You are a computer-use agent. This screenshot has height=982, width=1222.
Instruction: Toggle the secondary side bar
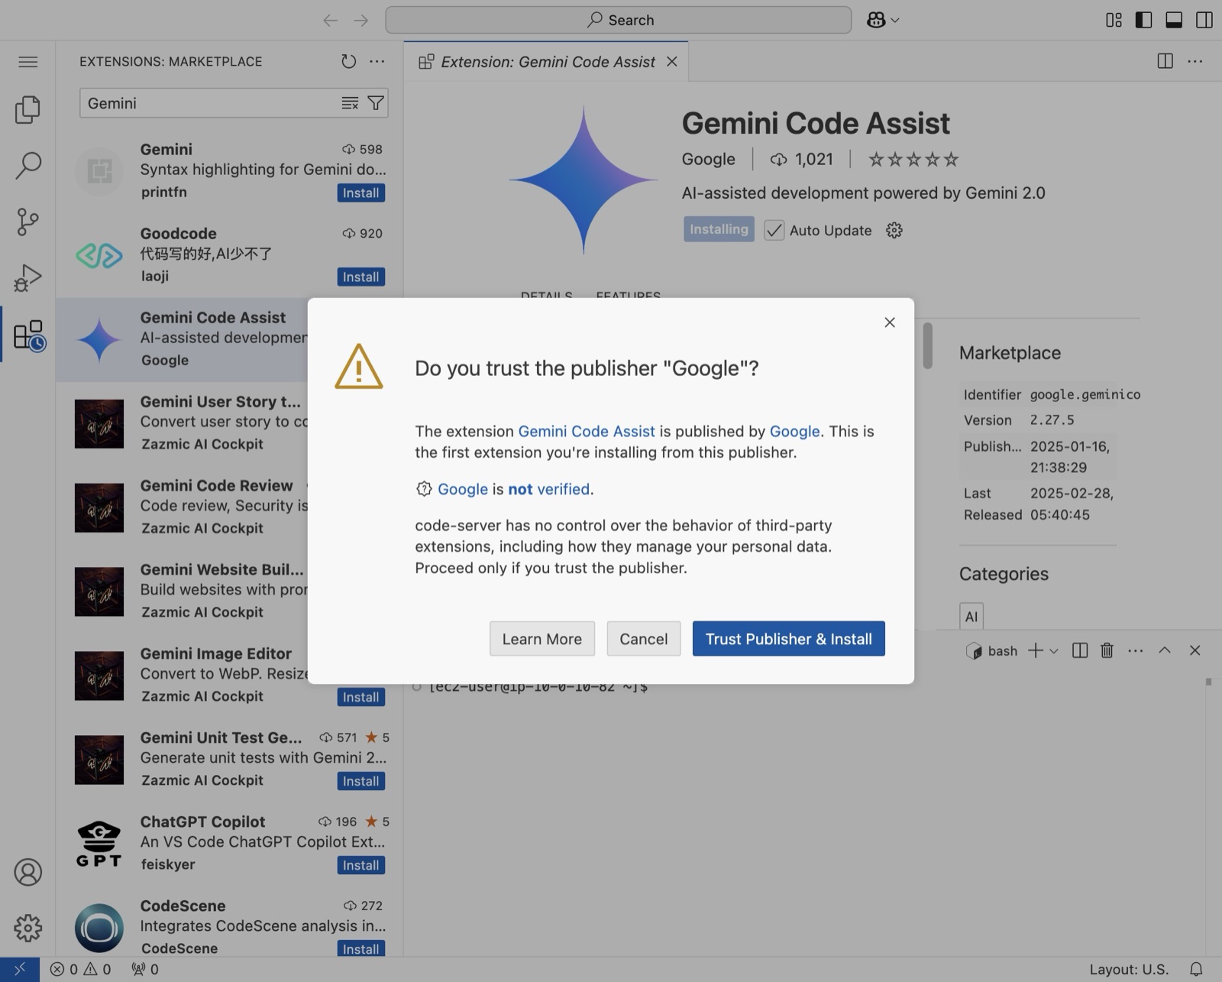(x=1204, y=21)
